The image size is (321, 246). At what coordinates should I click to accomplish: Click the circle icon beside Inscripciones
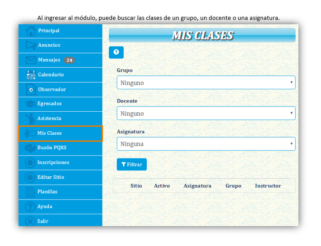click(x=30, y=163)
